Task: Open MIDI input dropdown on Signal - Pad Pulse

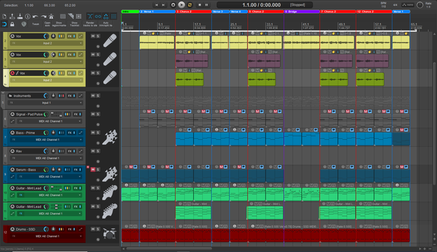Action: click(49, 122)
